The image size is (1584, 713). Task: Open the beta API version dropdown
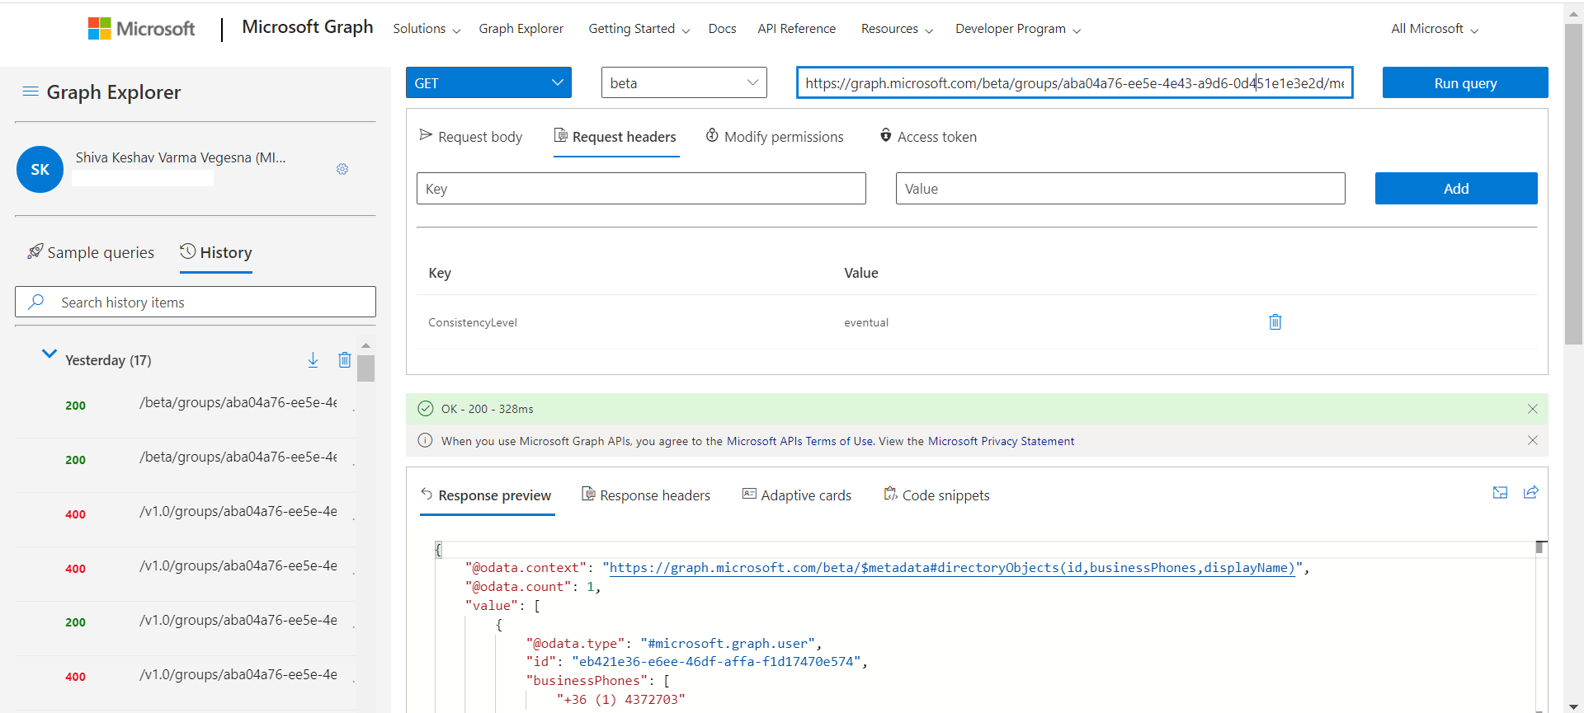point(684,82)
